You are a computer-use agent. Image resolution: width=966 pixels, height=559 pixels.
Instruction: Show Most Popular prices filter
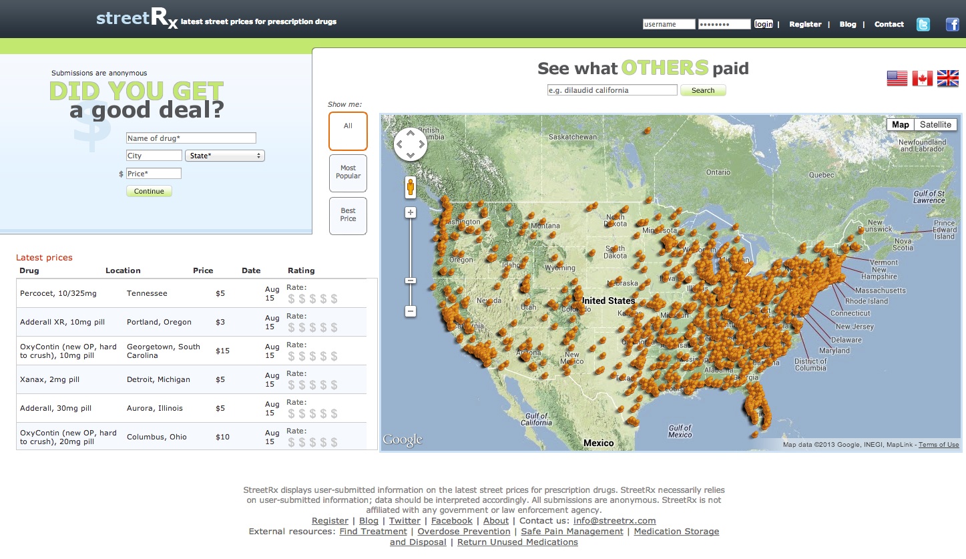[x=348, y=173]
